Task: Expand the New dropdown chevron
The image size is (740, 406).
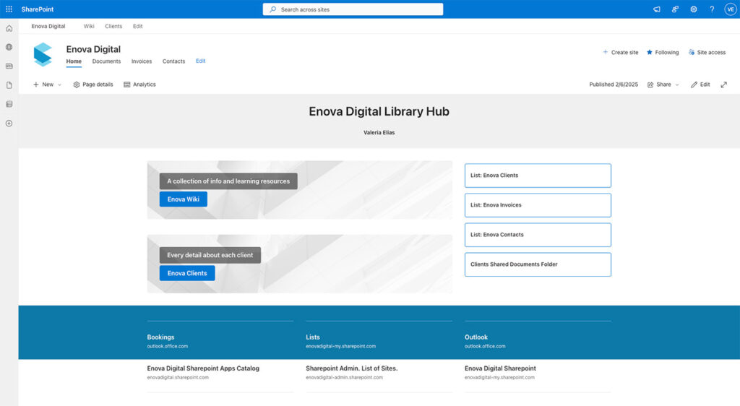Action: coord(59,85)
